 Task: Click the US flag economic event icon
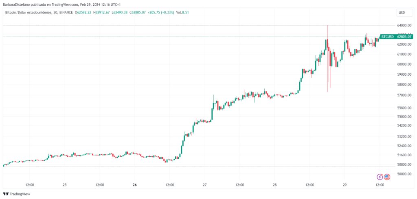click(387, 177)
